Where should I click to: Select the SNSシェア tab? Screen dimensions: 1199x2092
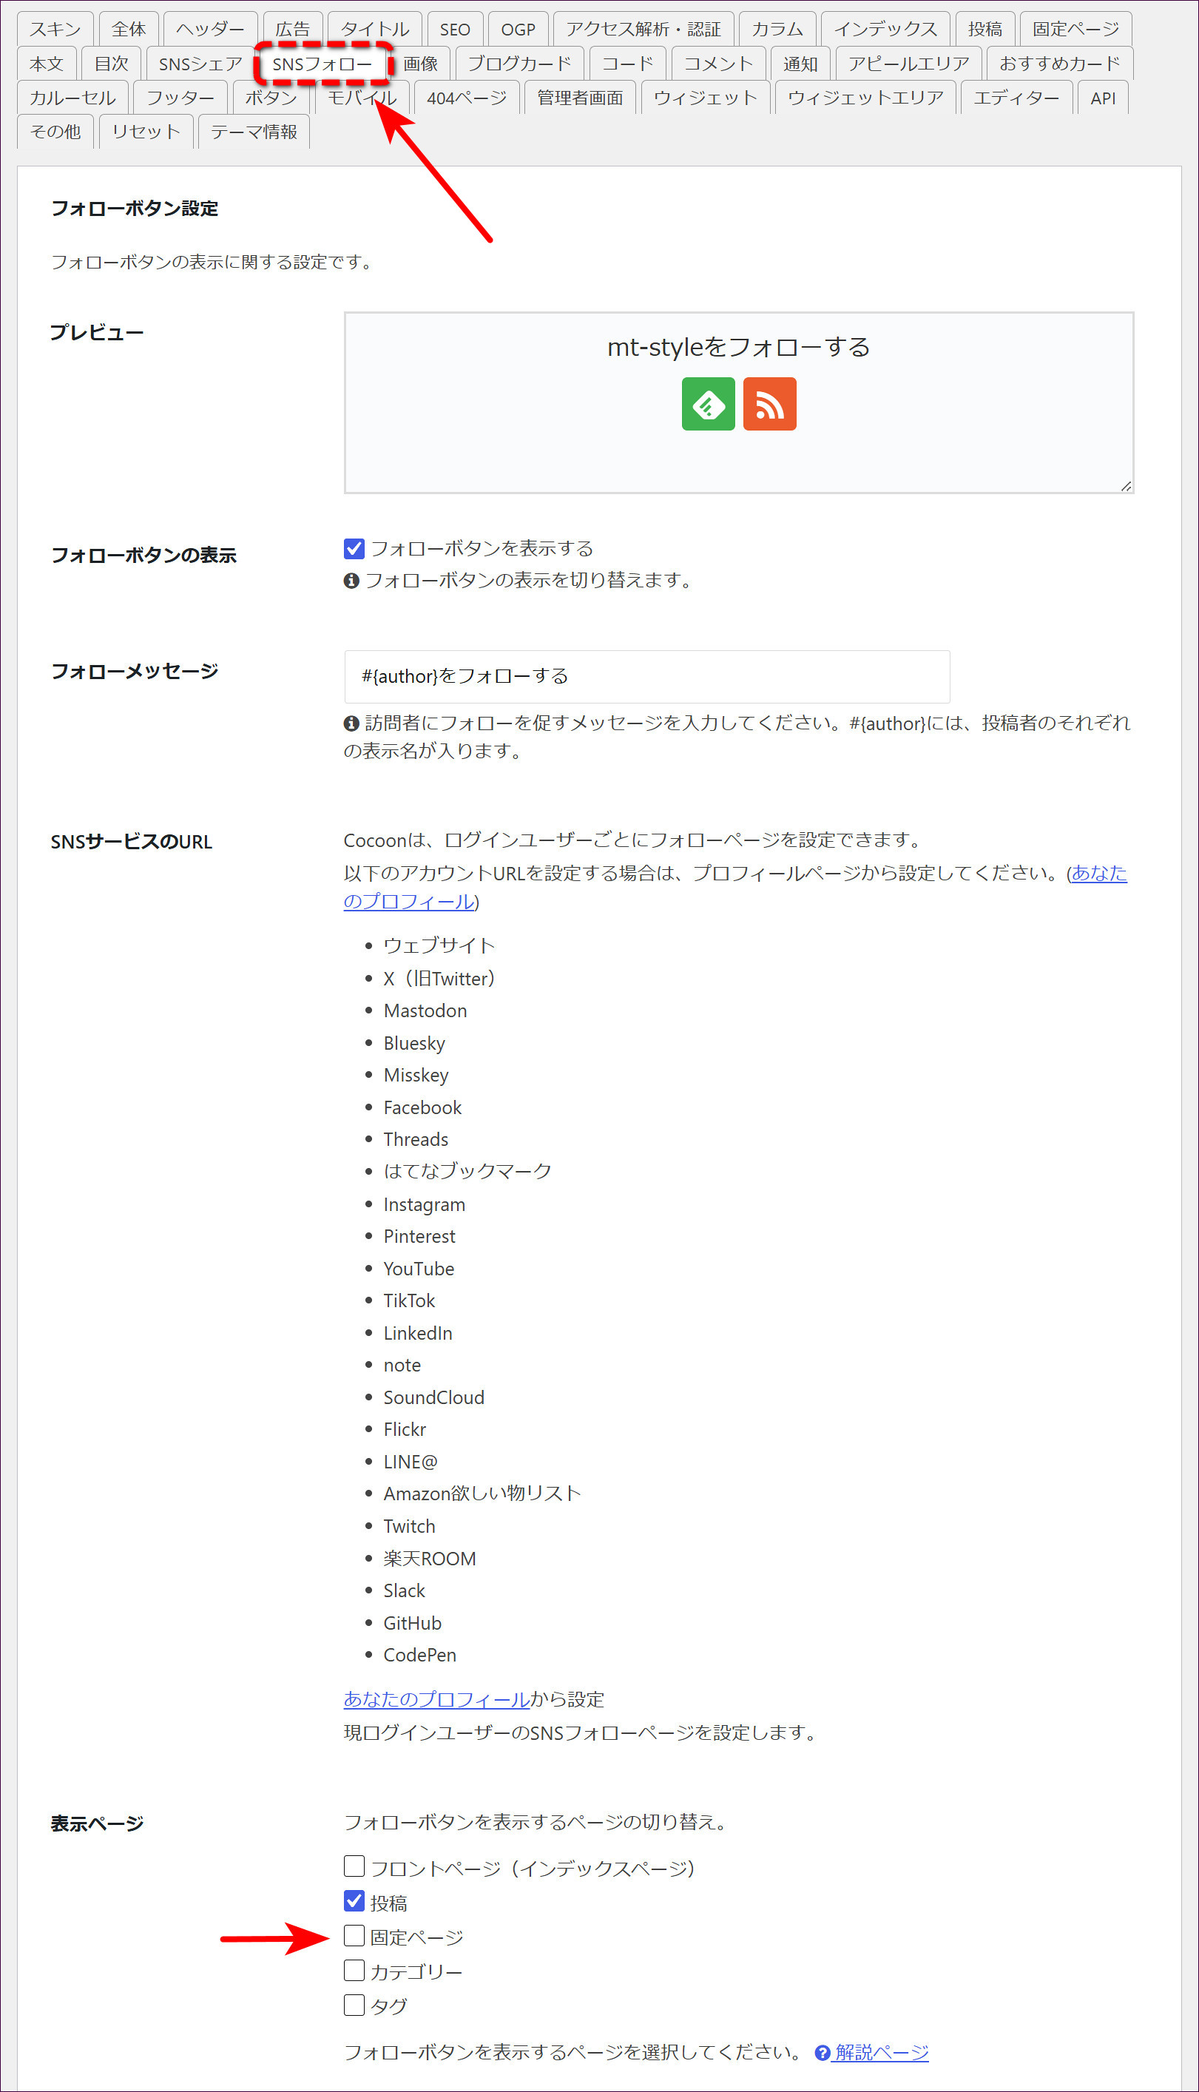(200, 64)
